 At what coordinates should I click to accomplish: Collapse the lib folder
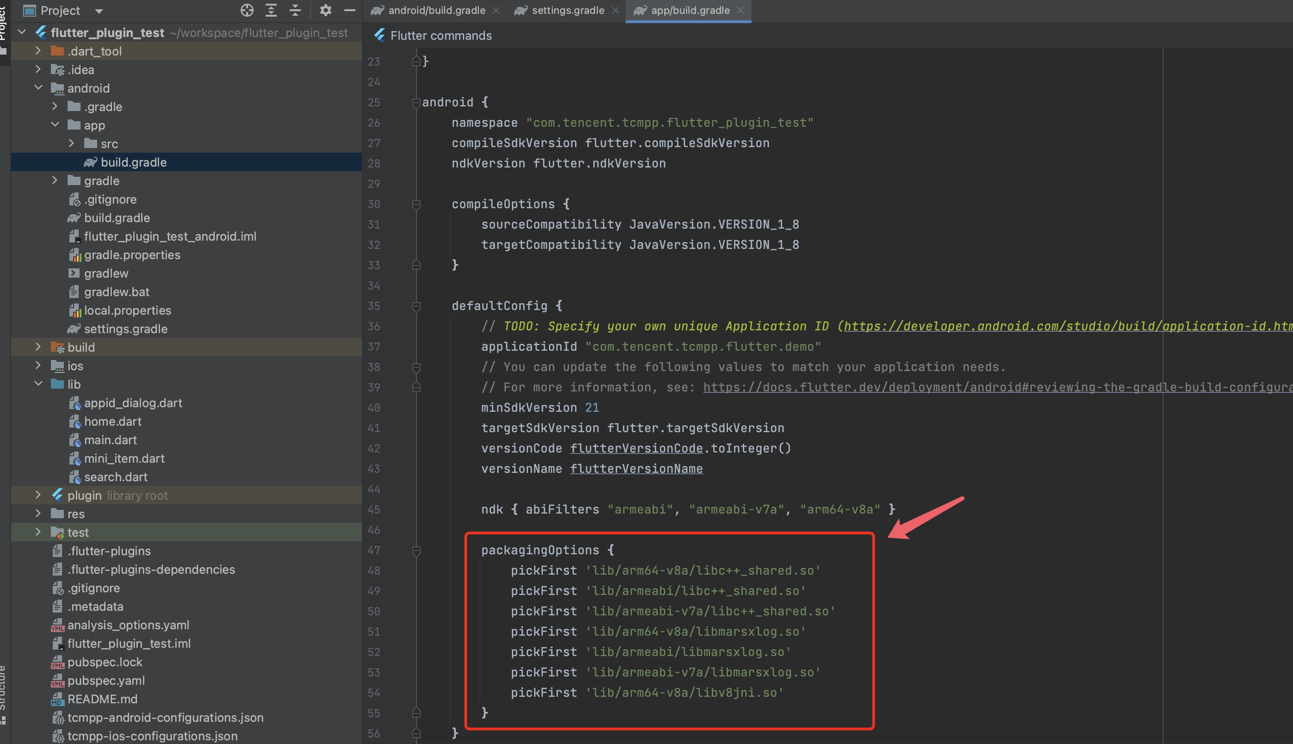click(x=38, y=384)
